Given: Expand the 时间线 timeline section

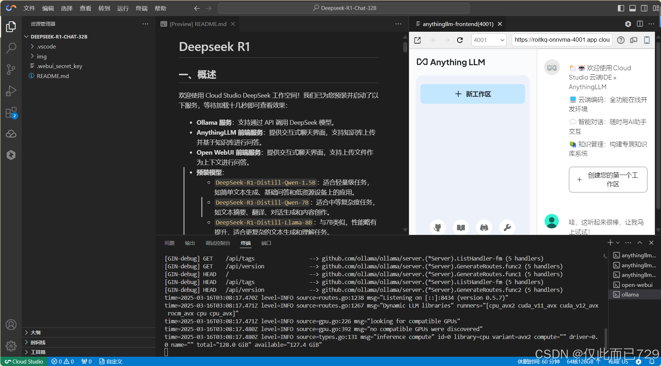Looking at the screenshot, I should tap(88, 342).
